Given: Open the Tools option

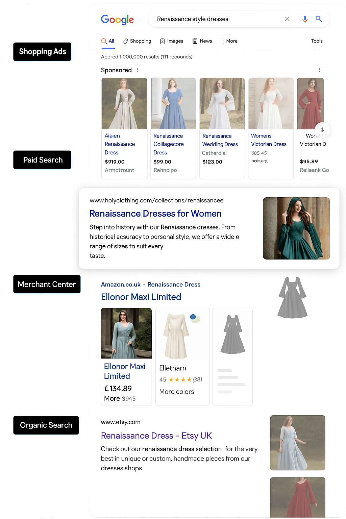Looking at the screenshot, I should (317, 41).
